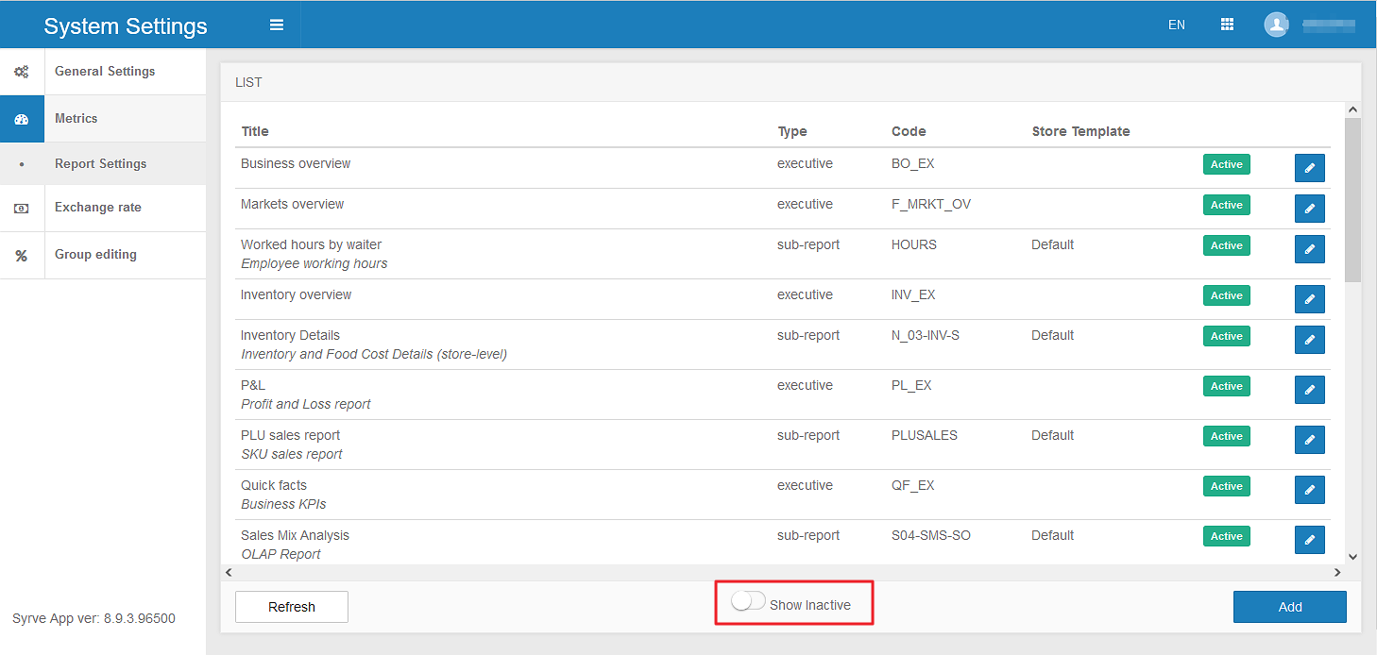The image size is (1377, 655).
Task: Select Exchange rate in sidebar
Action: point(98,208)
